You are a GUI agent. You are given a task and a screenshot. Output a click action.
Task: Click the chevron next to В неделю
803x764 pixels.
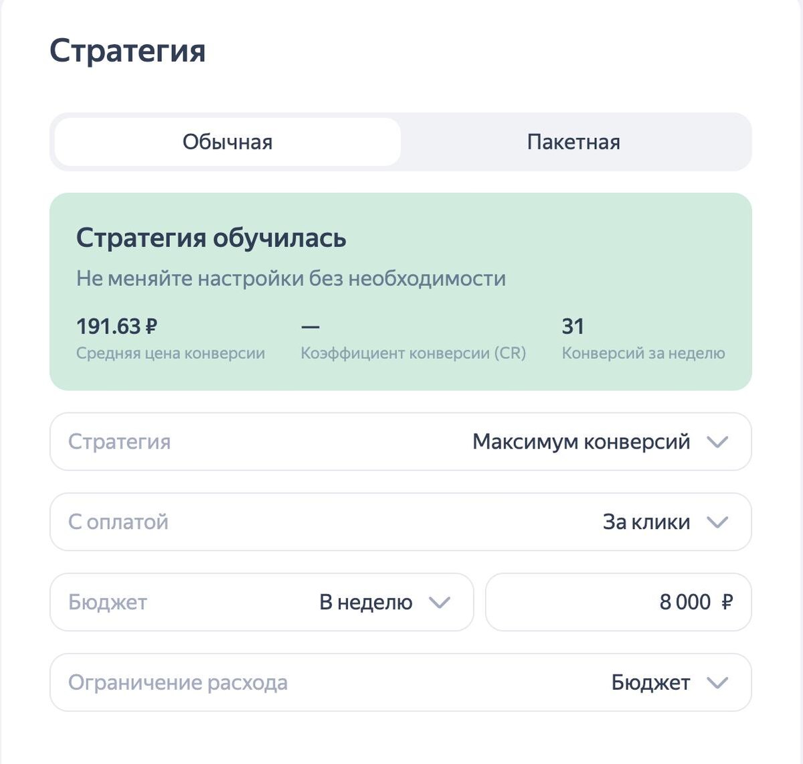click(x=439, y=603)
